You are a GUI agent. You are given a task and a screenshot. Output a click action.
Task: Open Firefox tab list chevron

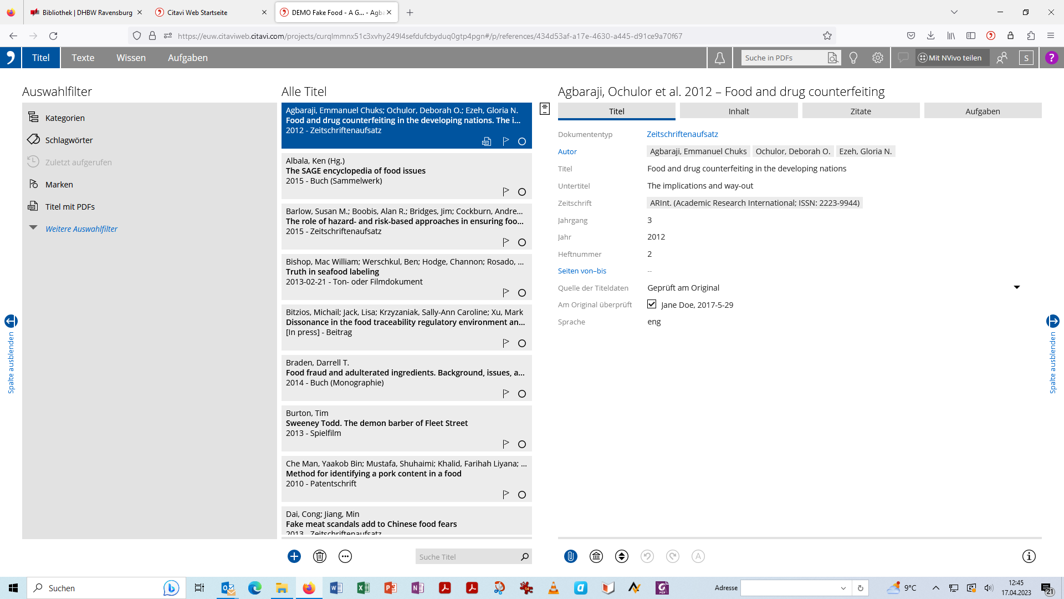pyautogui.click(x=954, y=12)
